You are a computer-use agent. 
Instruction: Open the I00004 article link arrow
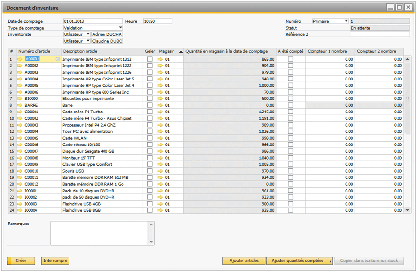coord(20,211)
